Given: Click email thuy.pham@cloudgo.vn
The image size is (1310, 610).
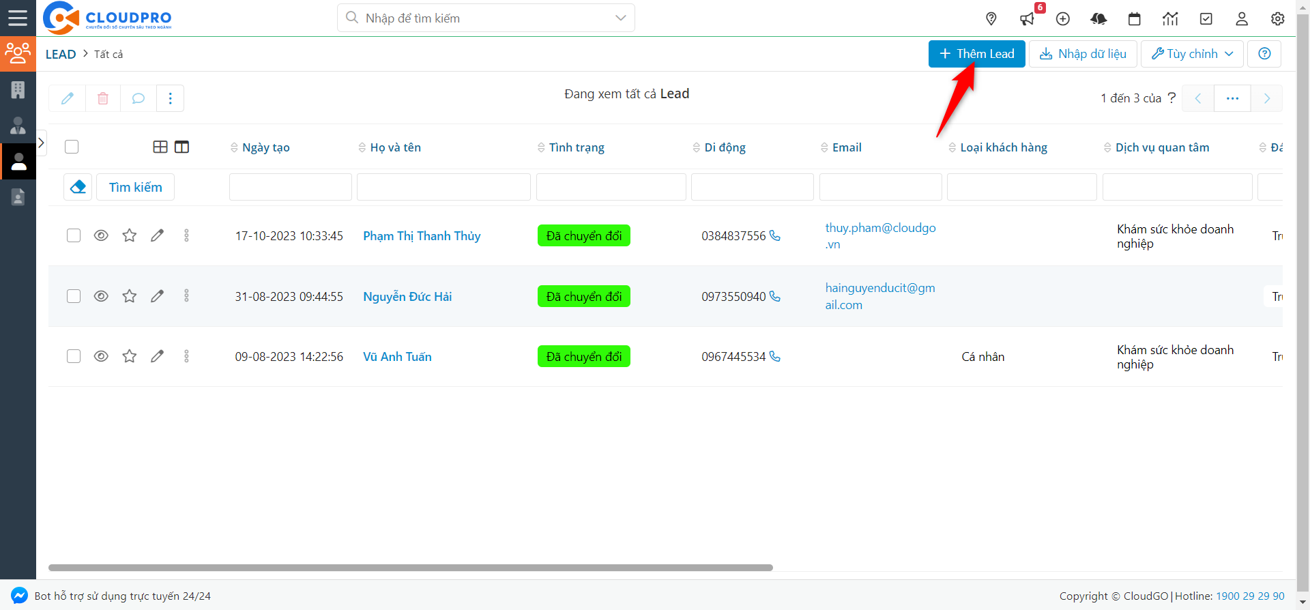Looking at the screenshot, I should tap(880, 236).
